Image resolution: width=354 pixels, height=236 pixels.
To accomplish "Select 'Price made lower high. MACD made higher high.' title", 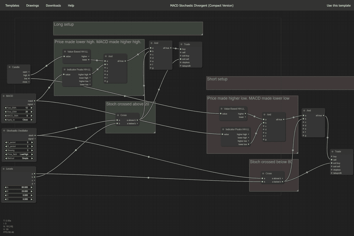I will pos(98,42).
